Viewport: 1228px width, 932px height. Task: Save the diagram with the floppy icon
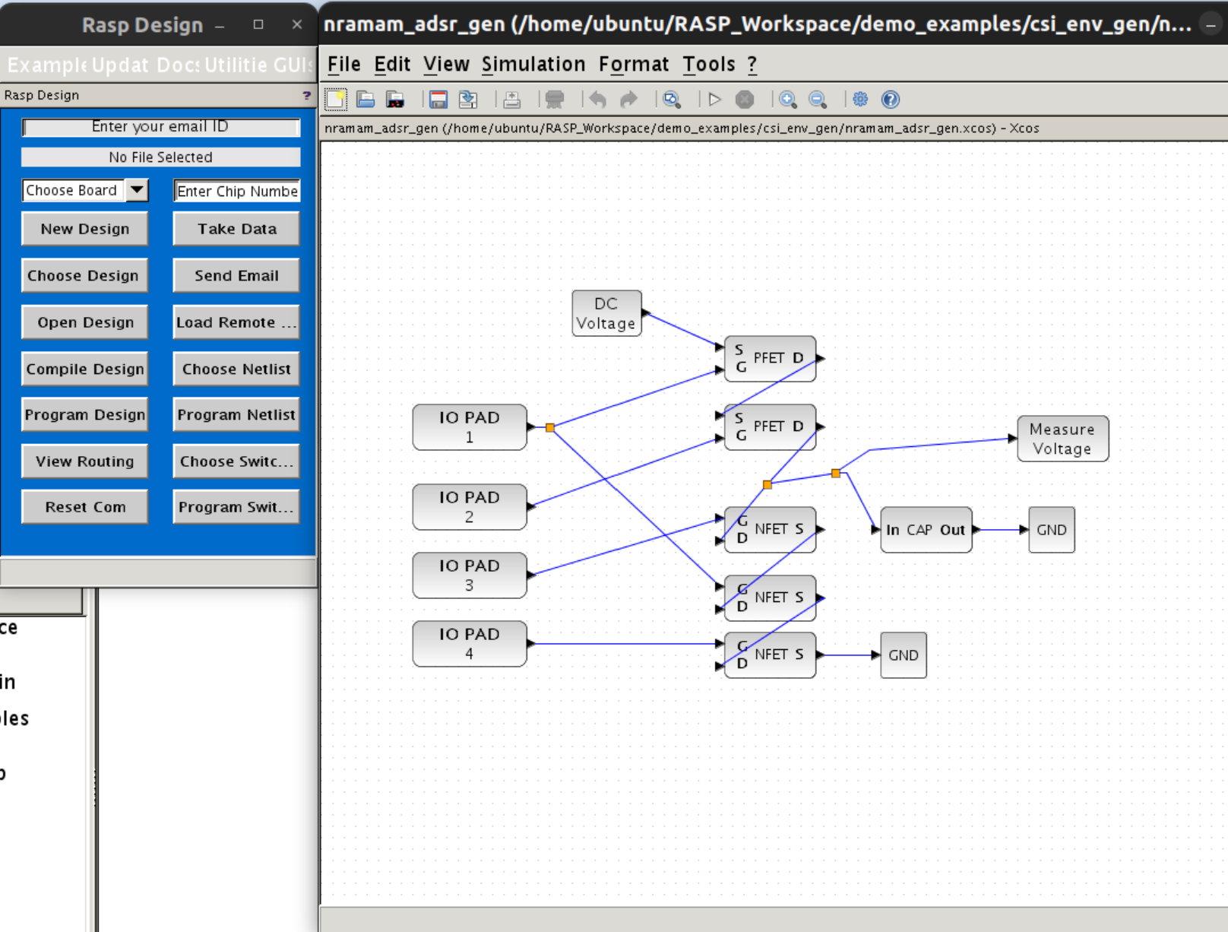coord(438,100)
